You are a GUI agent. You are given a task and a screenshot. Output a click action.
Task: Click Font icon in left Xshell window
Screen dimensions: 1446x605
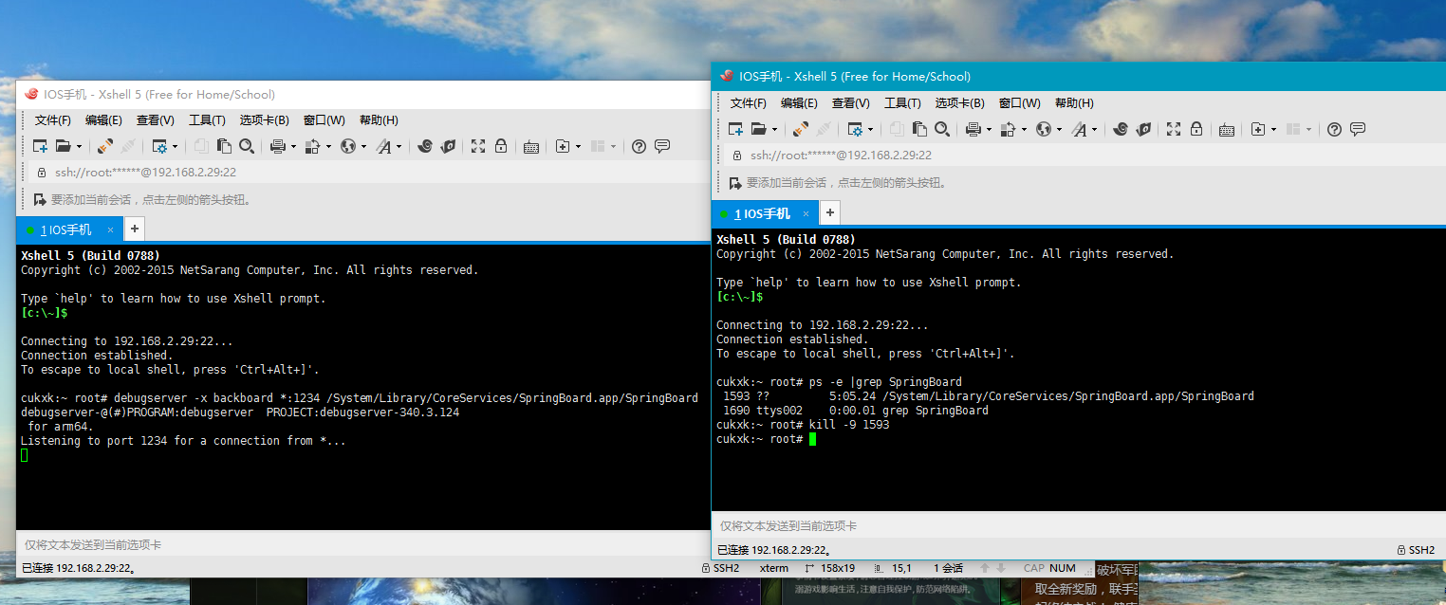pyautogui.click(x=383, y=146)
